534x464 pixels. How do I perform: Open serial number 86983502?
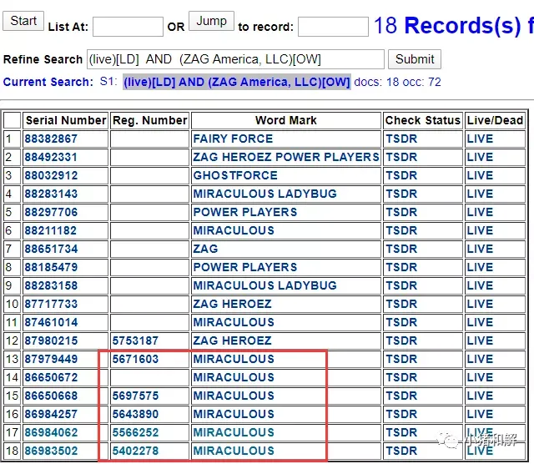tap(51, 451)
